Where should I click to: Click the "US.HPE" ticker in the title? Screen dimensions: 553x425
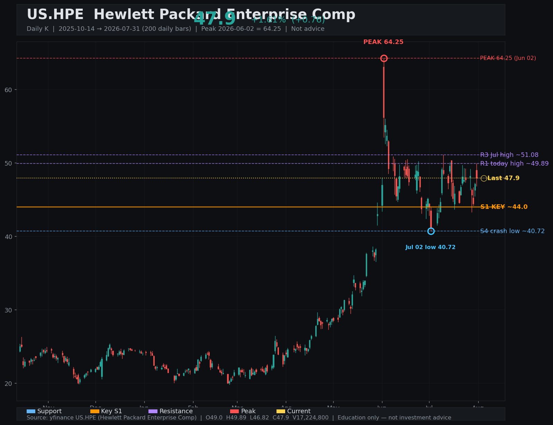tap(55, 15)
